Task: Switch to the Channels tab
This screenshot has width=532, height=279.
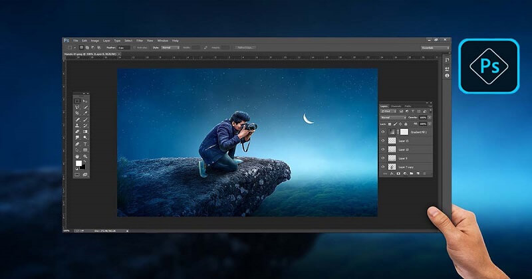Action: point(396,106)
